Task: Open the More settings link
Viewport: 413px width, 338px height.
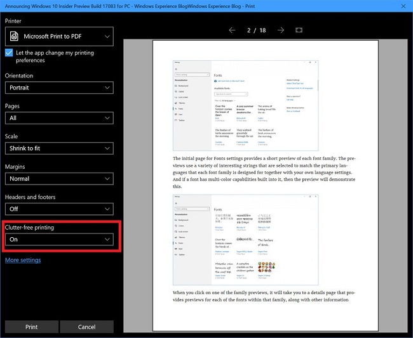Action: pos(23,260)
